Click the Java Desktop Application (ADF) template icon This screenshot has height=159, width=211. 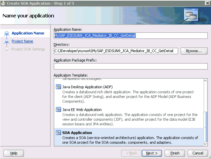[58, 87]
